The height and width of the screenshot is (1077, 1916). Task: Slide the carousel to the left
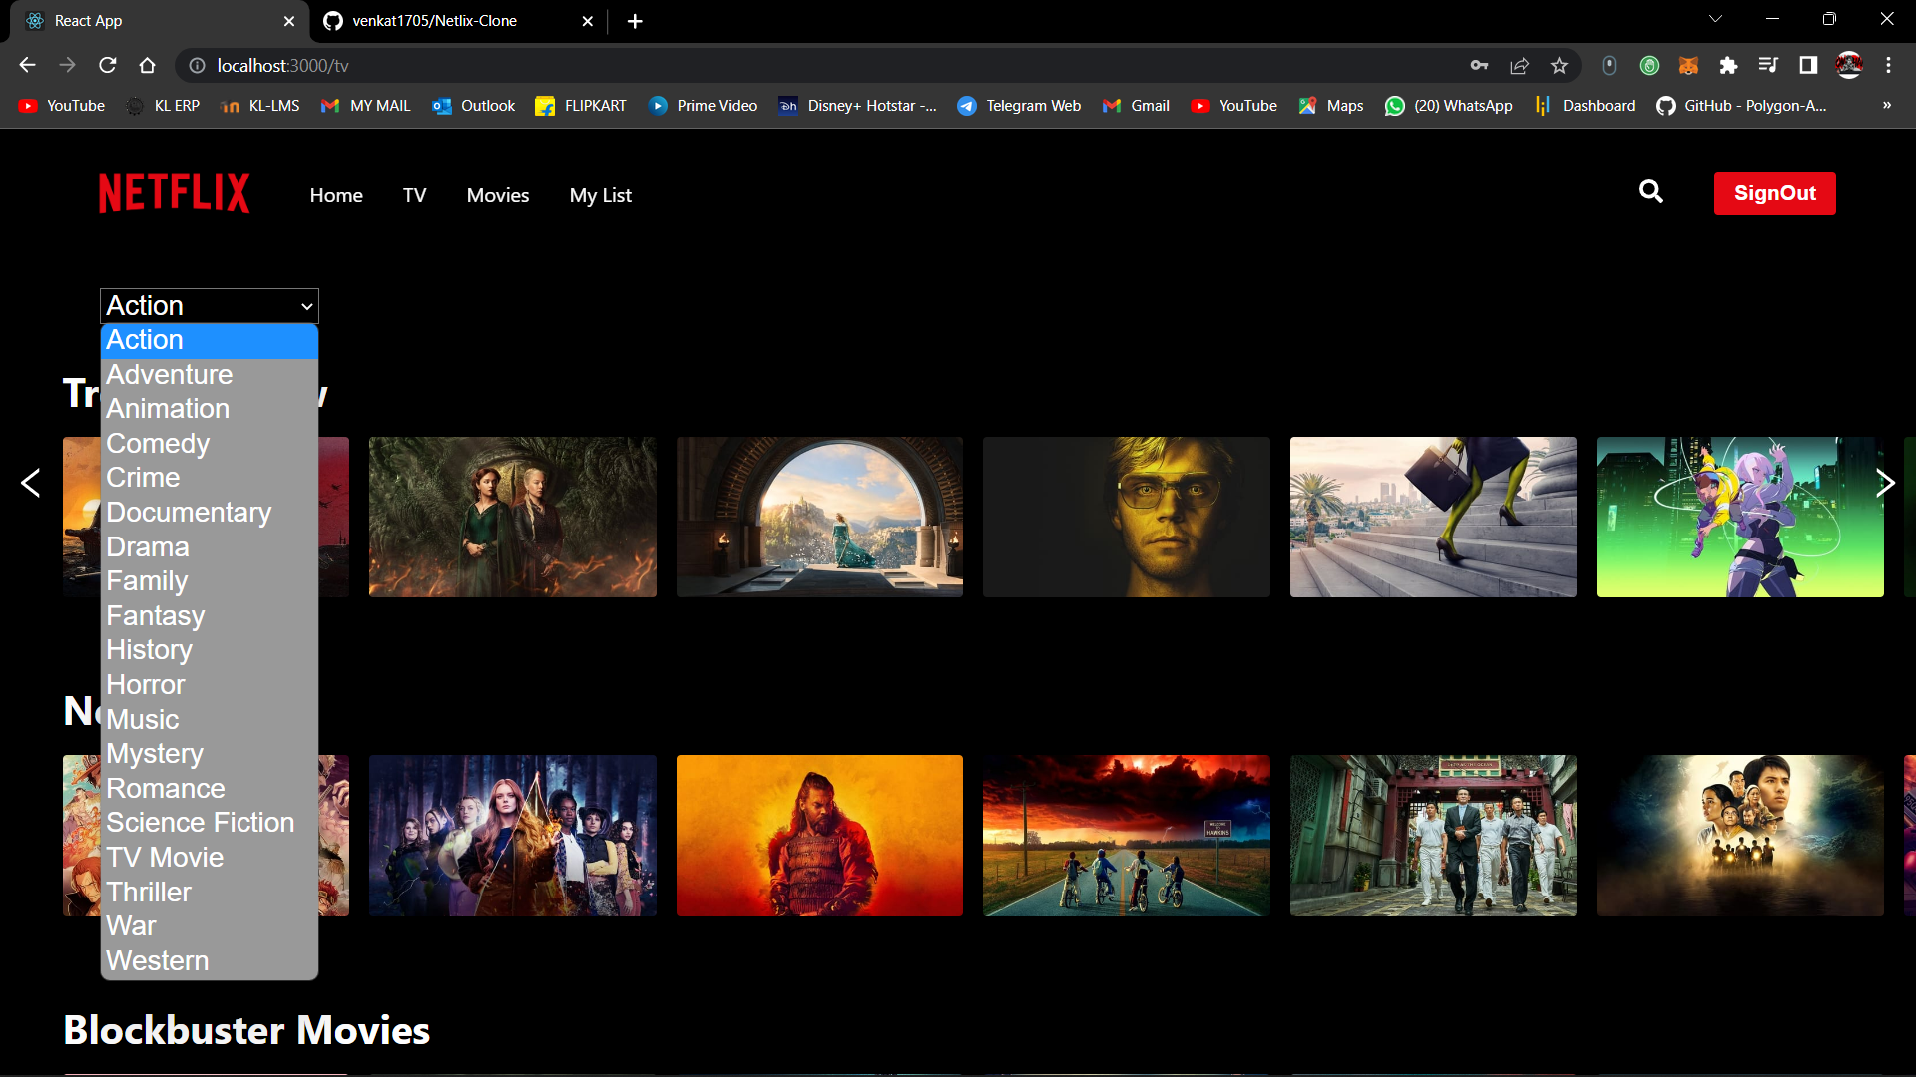coord(31,483)
